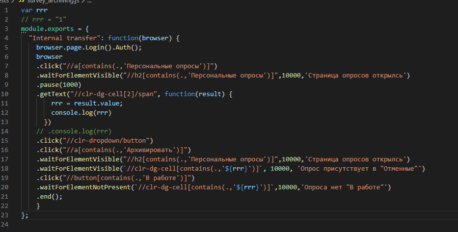Select line number 23 in the gutter
Viewport: 458px width, 232px height.
(x=5, y=215)
